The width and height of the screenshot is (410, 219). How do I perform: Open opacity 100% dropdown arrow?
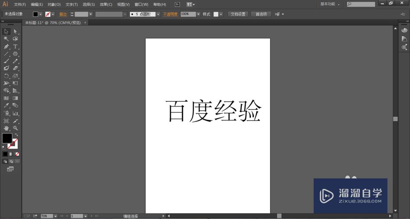click(198, 14)
